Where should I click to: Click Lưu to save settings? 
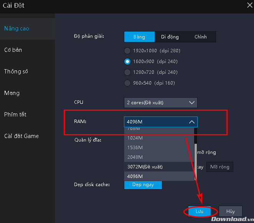tap(200, 211)
